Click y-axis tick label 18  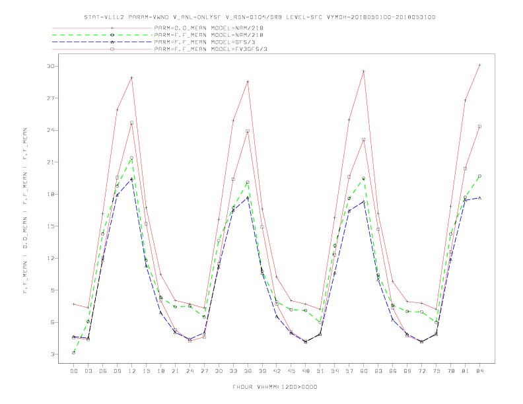click(50, 194)
